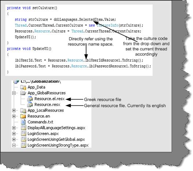Expand the LoginScreenUsingGetGlobal.aspx node
Screen dimensions: 193x171
pyautogui.click(x=14, y=139)
